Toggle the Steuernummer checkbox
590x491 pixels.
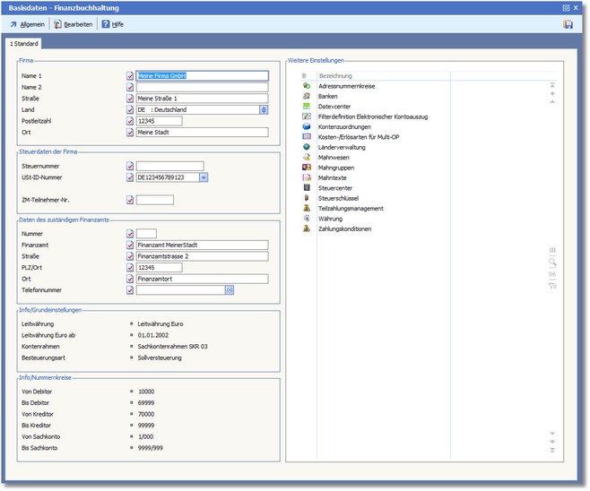click(130, 166)
